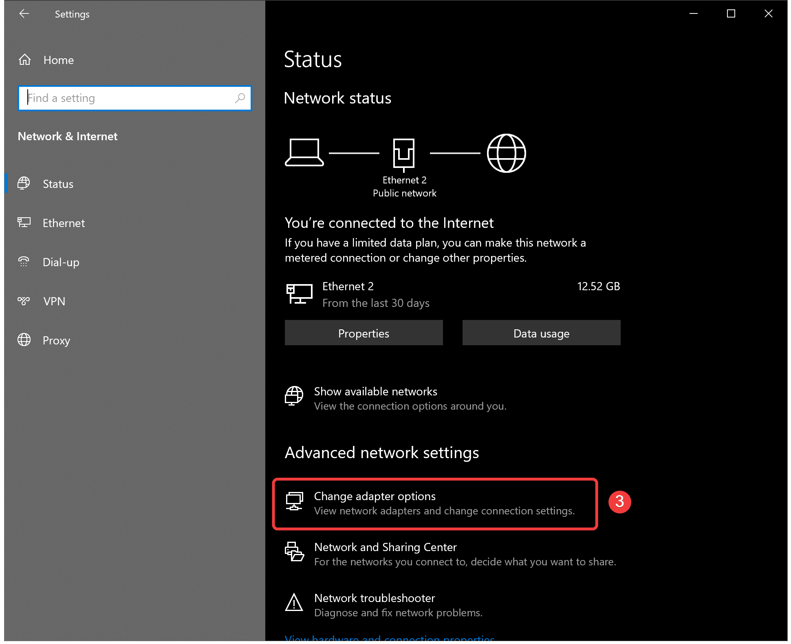The image size is (791, 644).
Task: Click the 12.52 GB usage value
Action: pyautogui.click(x=599, y=287)
